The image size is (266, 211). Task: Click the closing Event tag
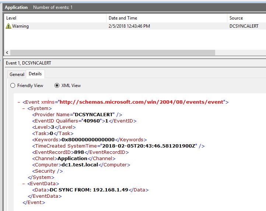click(34, 203)
